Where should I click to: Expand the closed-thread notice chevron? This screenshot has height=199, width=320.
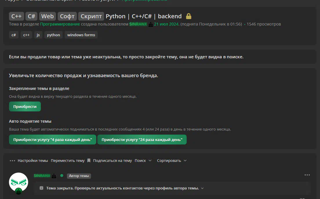pyautogui.click(x=202, y=188)
